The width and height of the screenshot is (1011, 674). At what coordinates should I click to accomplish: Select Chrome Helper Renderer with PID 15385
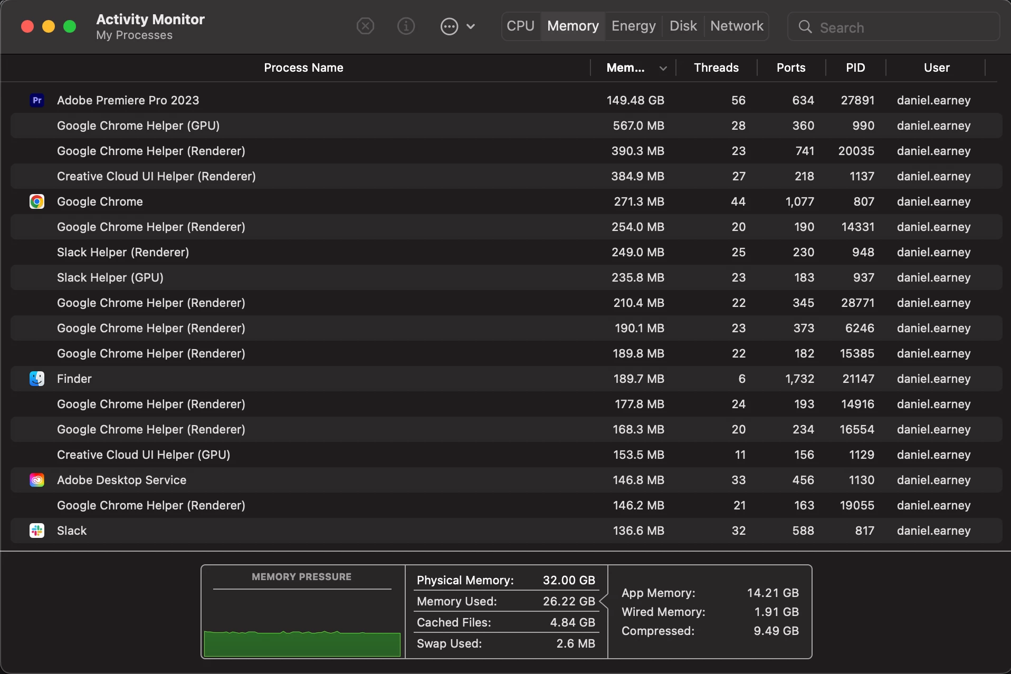506,353
